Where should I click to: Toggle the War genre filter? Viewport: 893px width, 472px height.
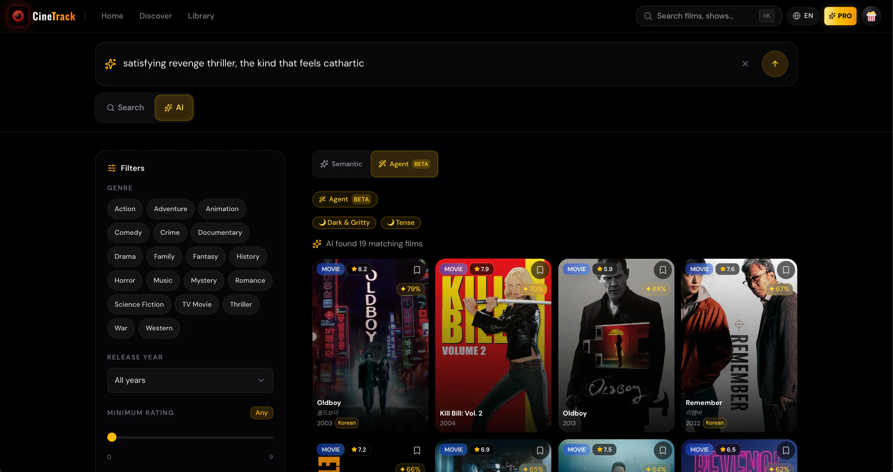(x=121, y=329)
